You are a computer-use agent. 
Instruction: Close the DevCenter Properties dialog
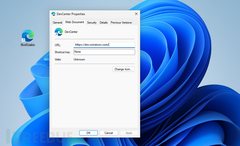136,14
